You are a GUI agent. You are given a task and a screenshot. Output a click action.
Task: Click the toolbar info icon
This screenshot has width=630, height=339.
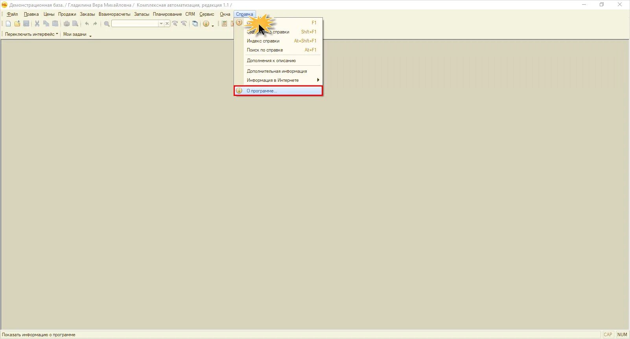click(206, 24)
